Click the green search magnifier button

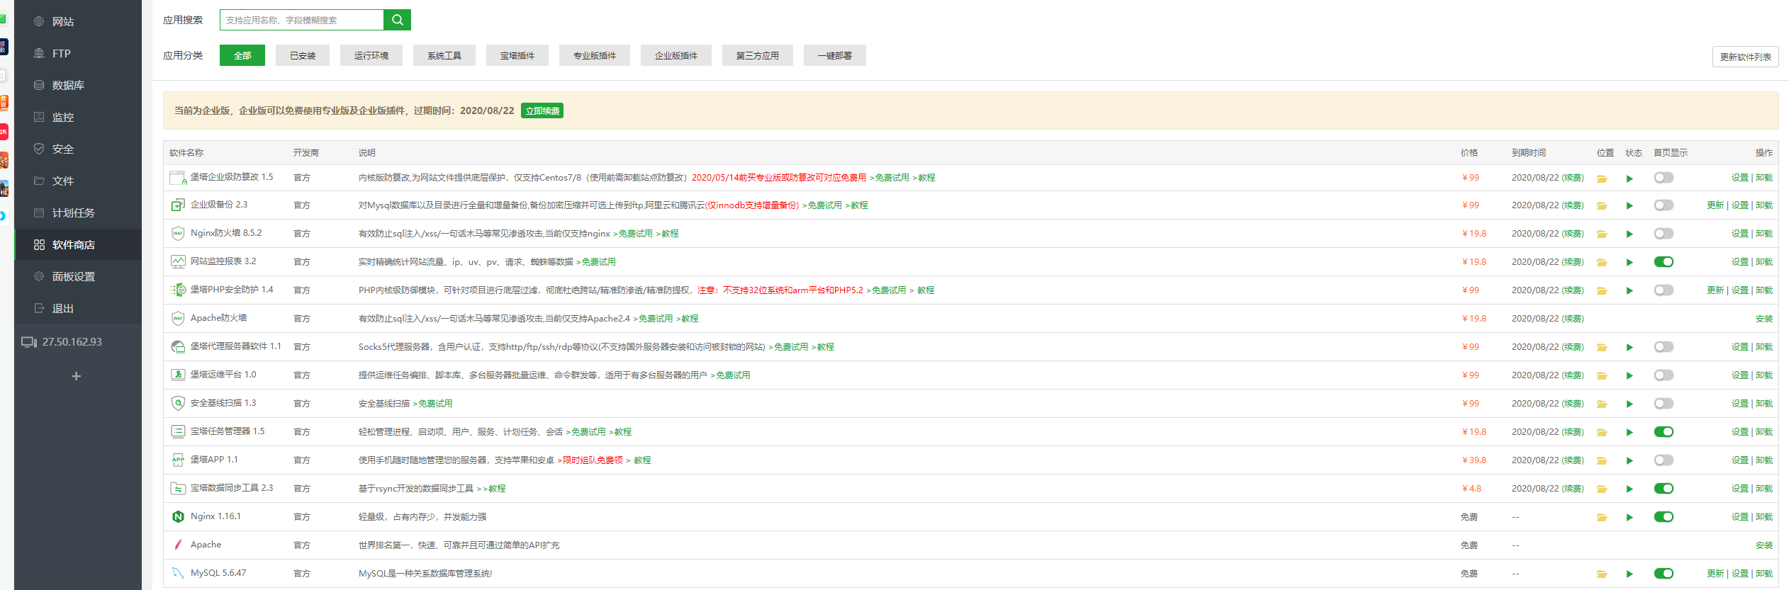pyautogui.click(x=397, y=20)
